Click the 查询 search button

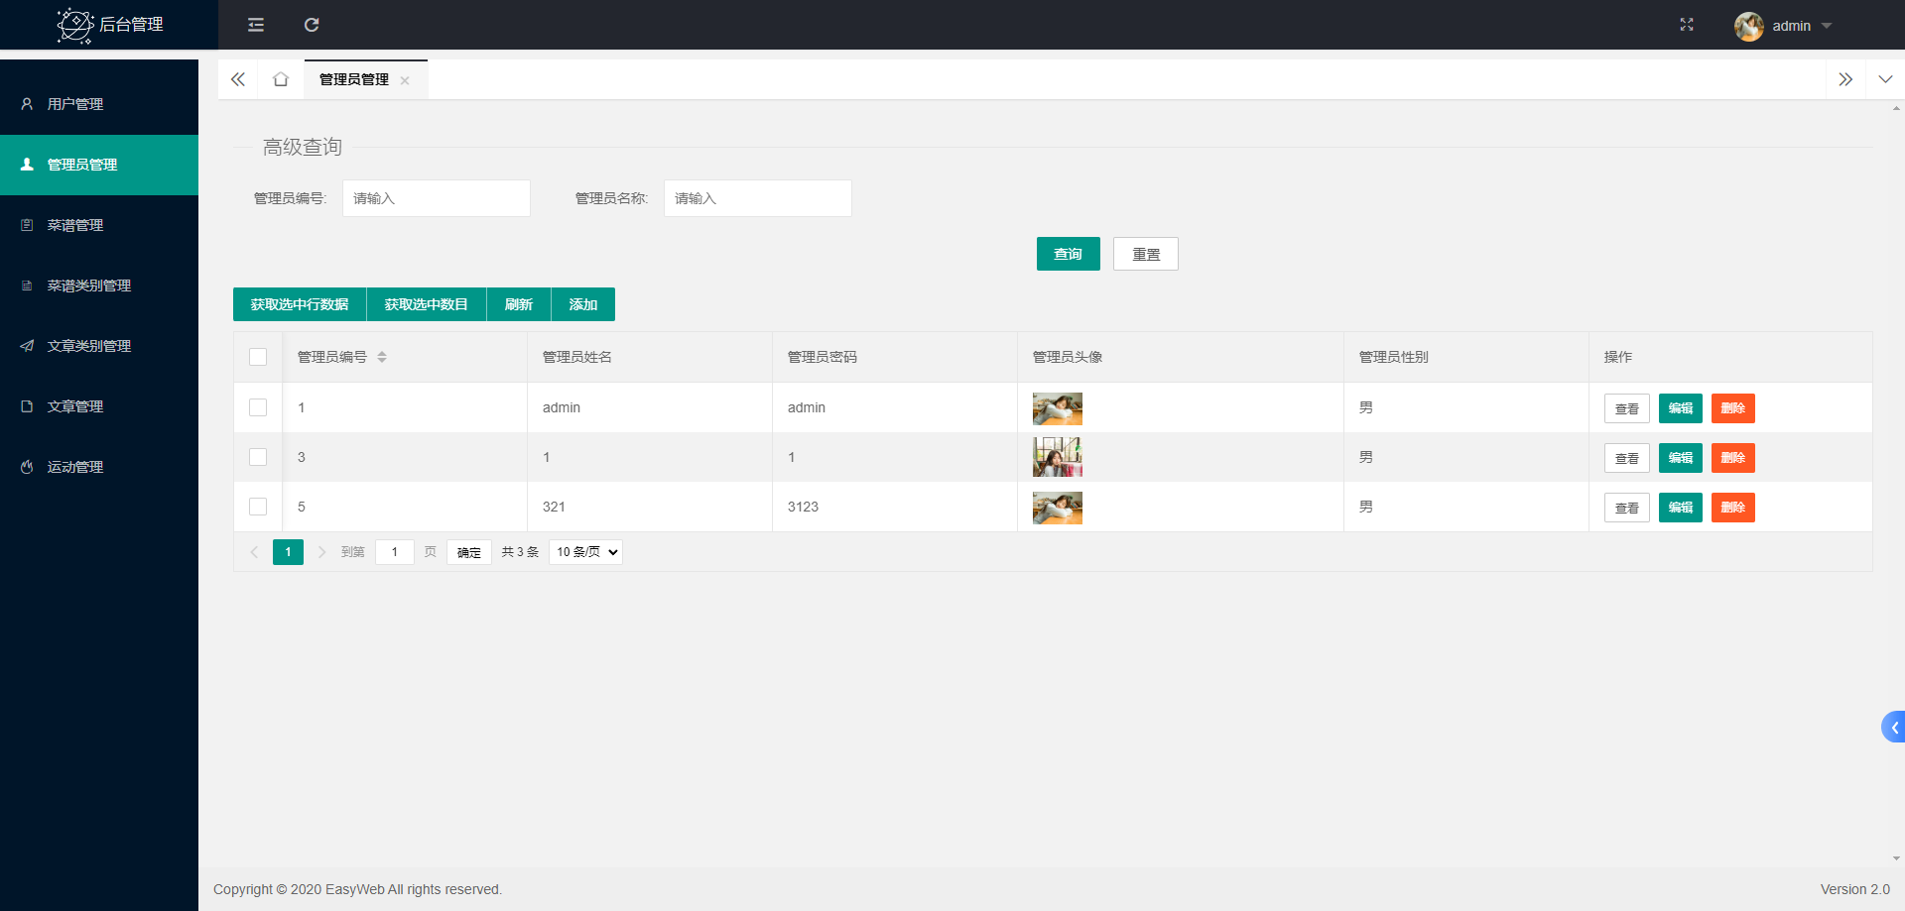[x=1068, y=254]
